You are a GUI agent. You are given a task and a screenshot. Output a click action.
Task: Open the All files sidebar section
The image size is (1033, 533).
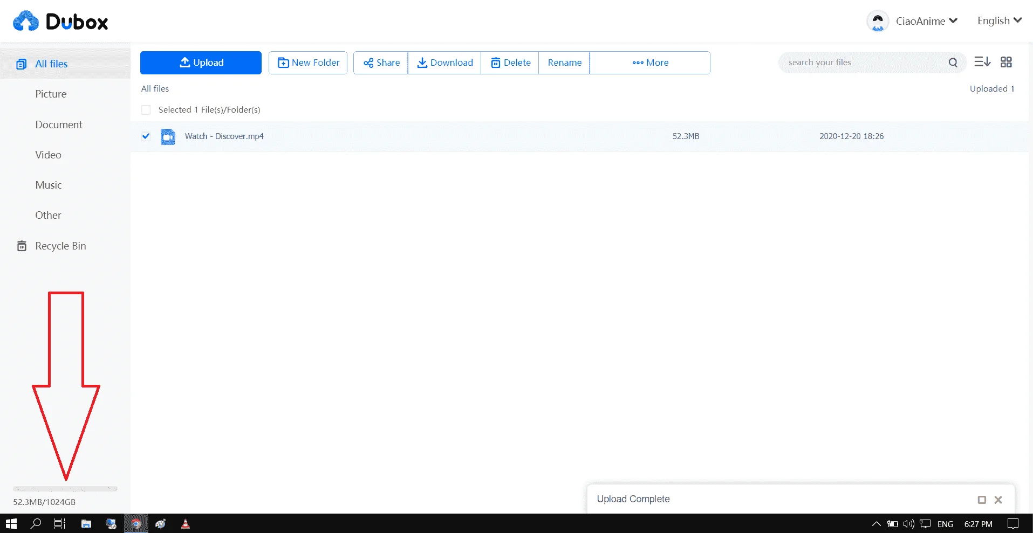point(65,64)
